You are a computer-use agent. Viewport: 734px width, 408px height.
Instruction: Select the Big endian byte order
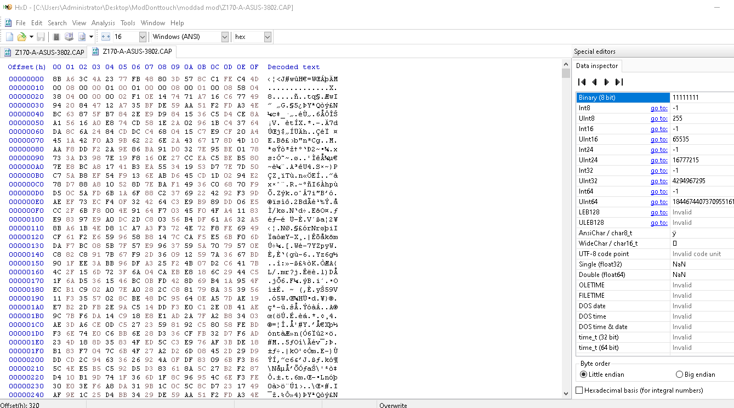[680, 375]
